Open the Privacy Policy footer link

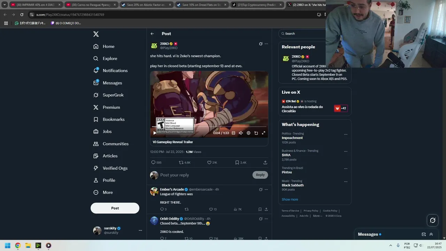pos(311,211)
